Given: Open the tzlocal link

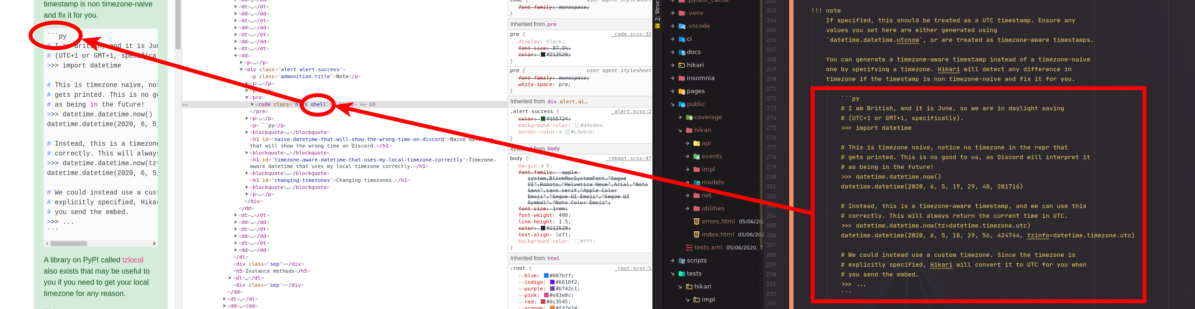Looking at the screenshot, I should click(133, 260).
